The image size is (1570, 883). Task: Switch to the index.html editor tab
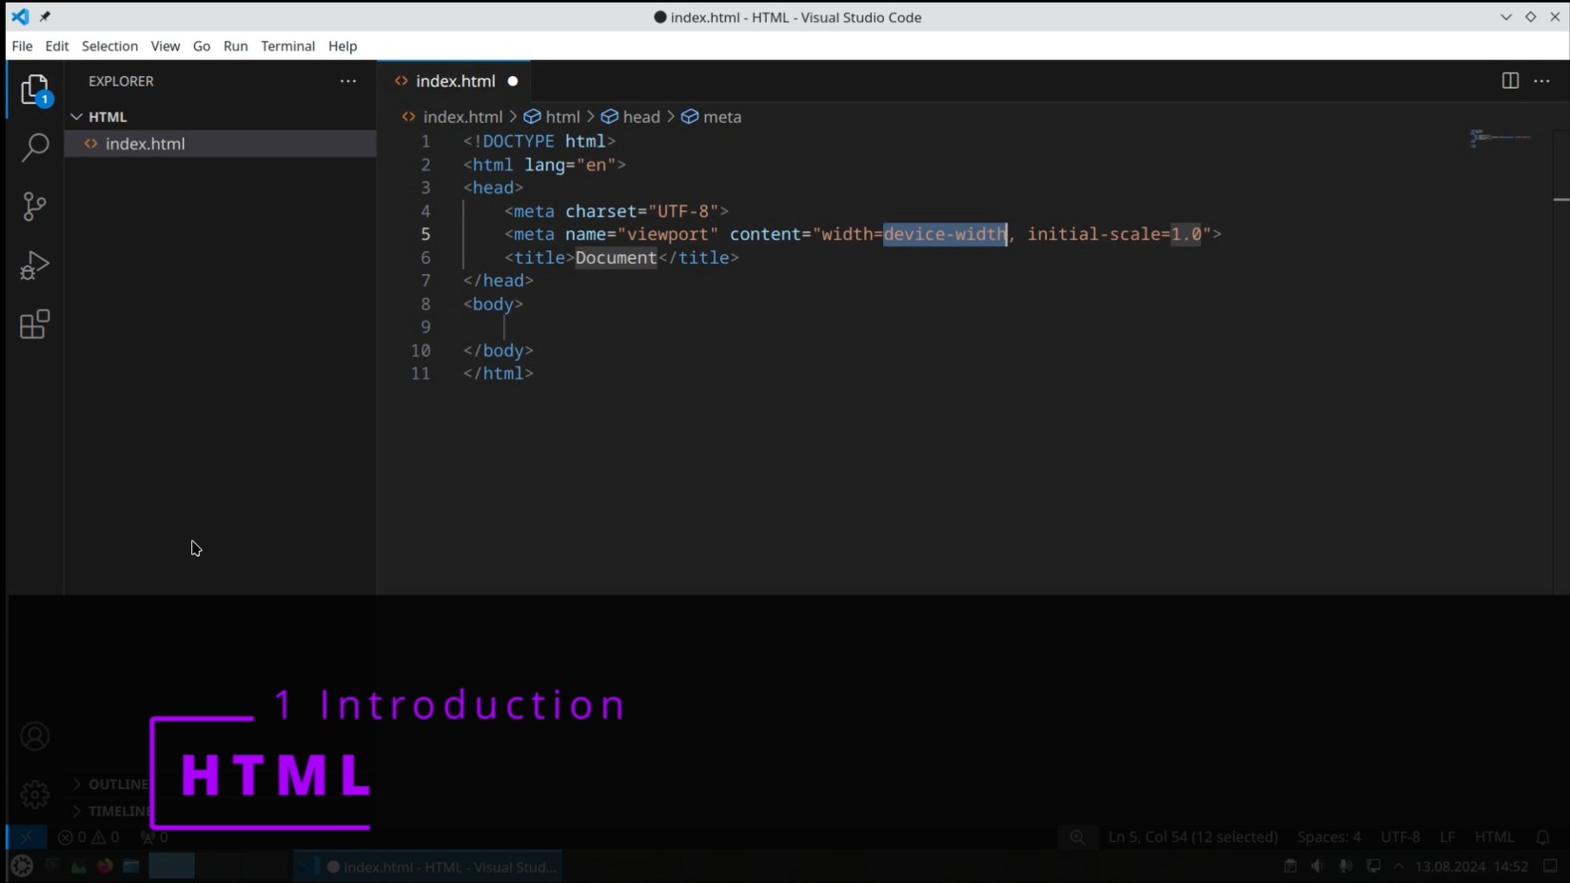click(x=455, y=81)
